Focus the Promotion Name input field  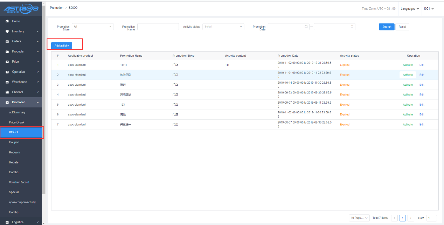click(x=158, y=27)
